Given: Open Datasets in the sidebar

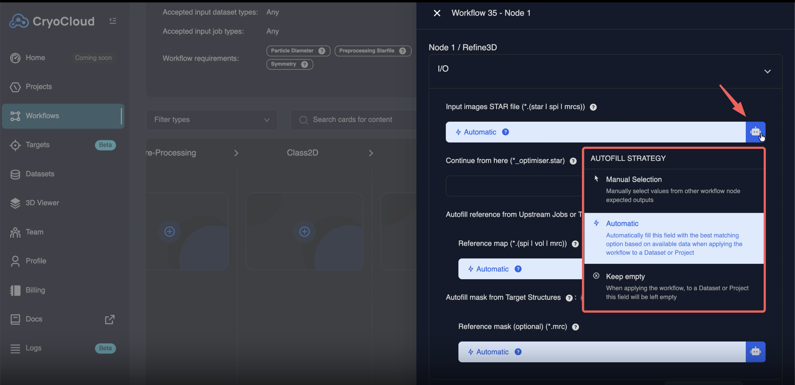Looking at the screenshot, I should 40,174.
